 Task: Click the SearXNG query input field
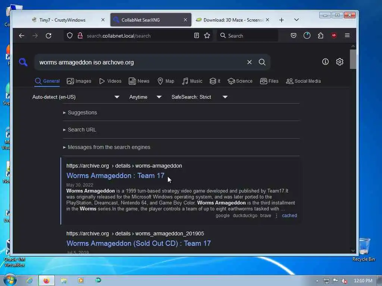[x=141, y=62]
